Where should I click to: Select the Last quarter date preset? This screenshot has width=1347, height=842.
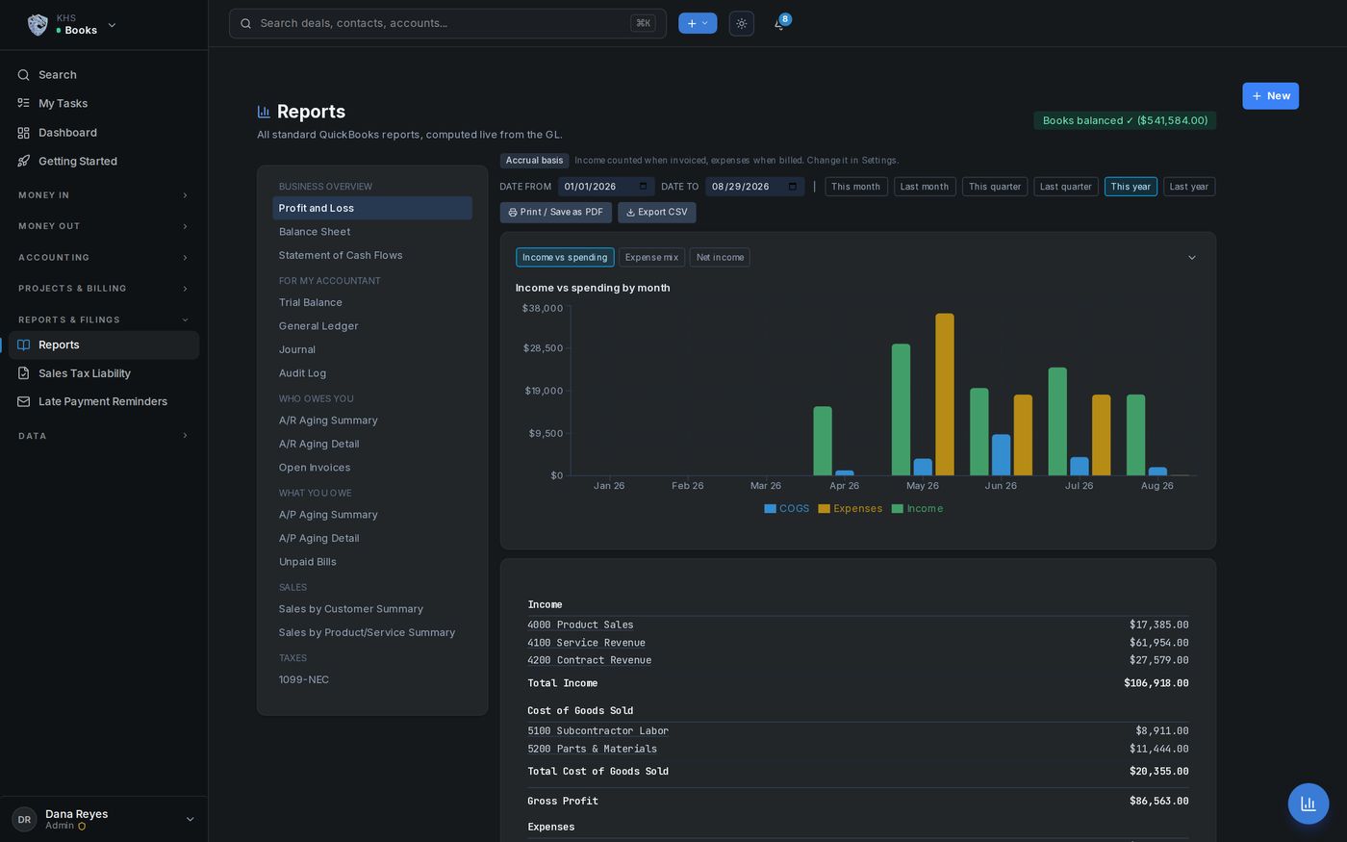click(x=1066, y=187)
